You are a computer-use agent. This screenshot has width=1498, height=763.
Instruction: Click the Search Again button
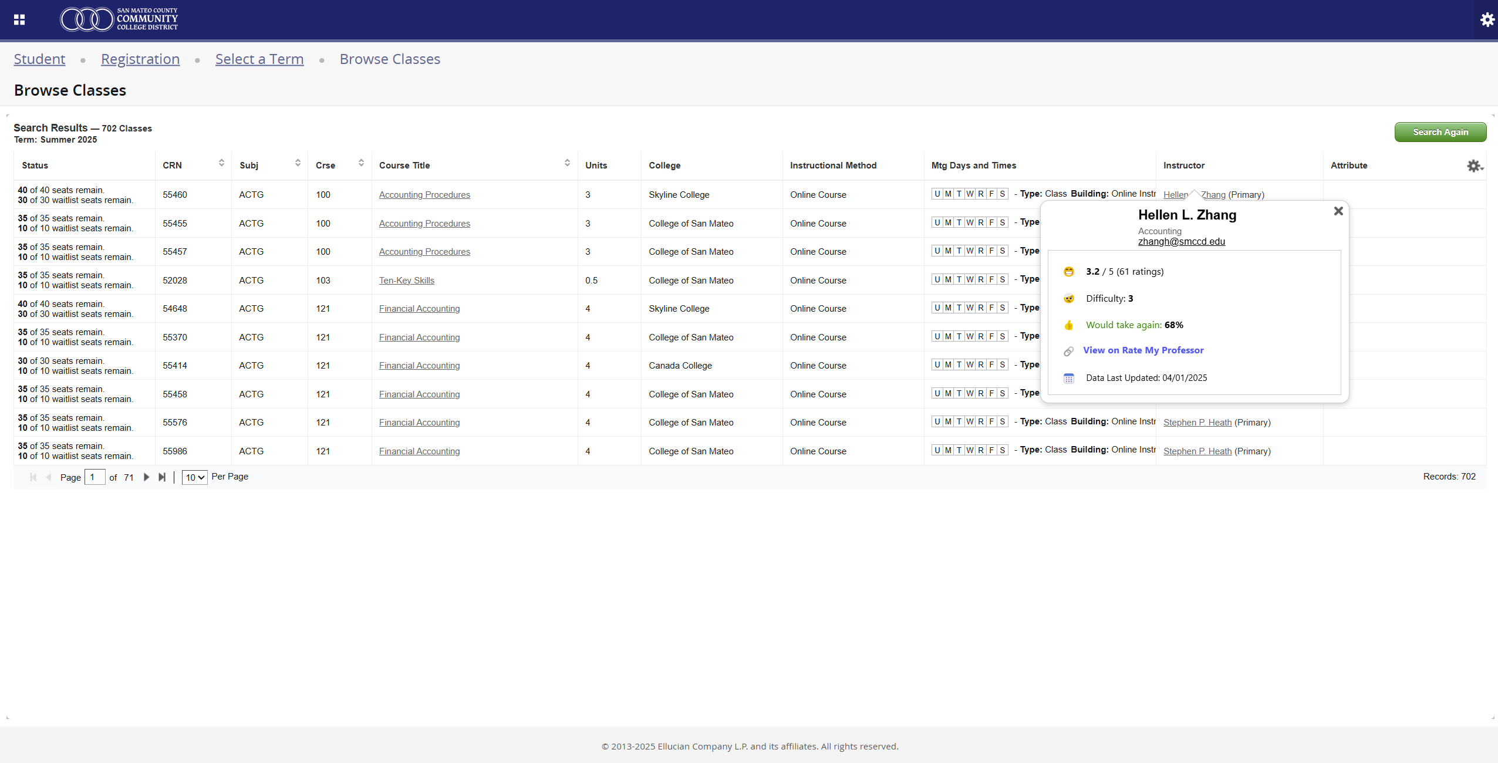[1440, 132]
